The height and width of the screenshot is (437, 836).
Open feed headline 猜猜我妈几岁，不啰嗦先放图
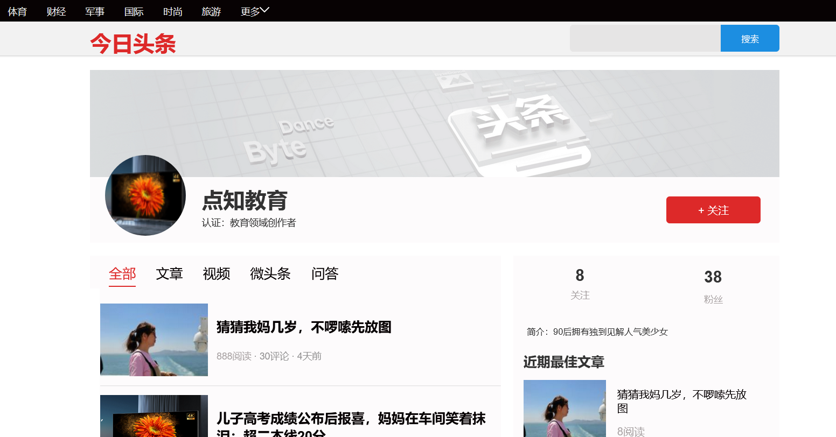(304, 327)
